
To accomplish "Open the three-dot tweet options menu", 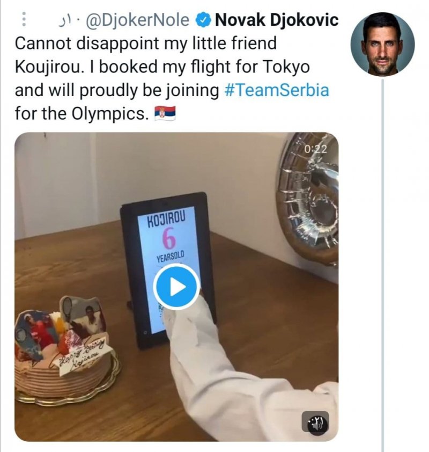I will (24, 19).
